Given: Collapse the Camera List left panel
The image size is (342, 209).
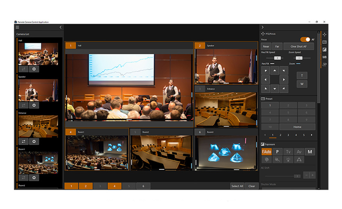Looking at the screenshot, I should [61, 27].
